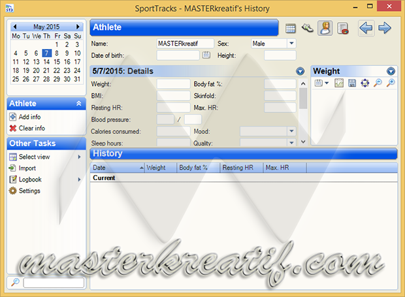This screenshot has height=297, width=405.
Task: Open the Weight panel menu arrow
Action: click(x=391, y=71)
